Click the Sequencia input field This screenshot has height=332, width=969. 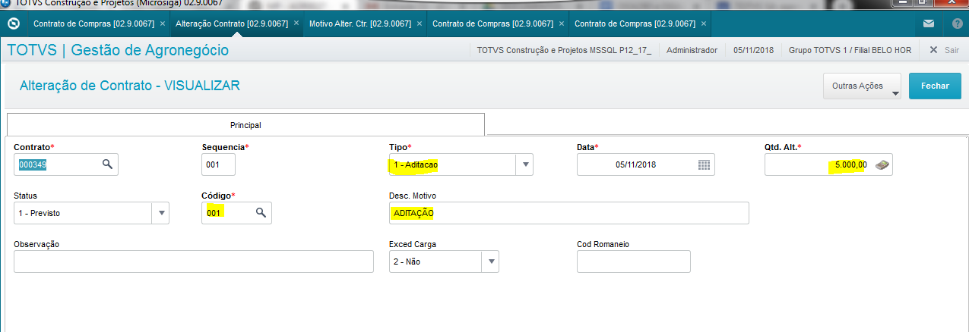(x=219, y=164)
